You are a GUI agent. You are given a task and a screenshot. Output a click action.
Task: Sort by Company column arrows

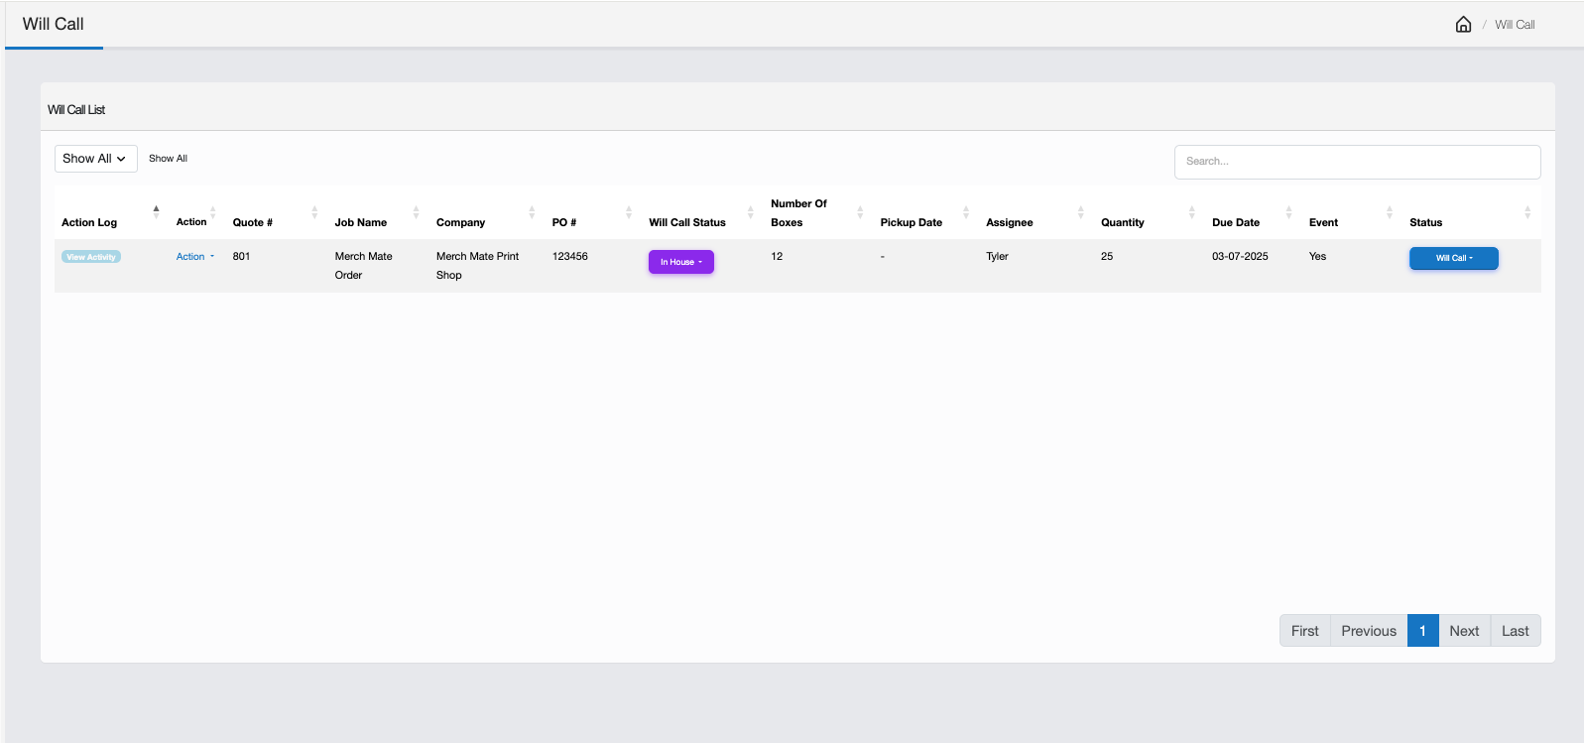532,212
